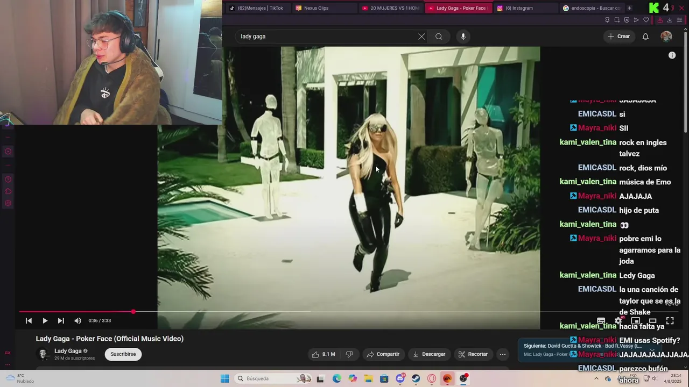
Task: Open the Crear menu
Action: tap(618, 37)
